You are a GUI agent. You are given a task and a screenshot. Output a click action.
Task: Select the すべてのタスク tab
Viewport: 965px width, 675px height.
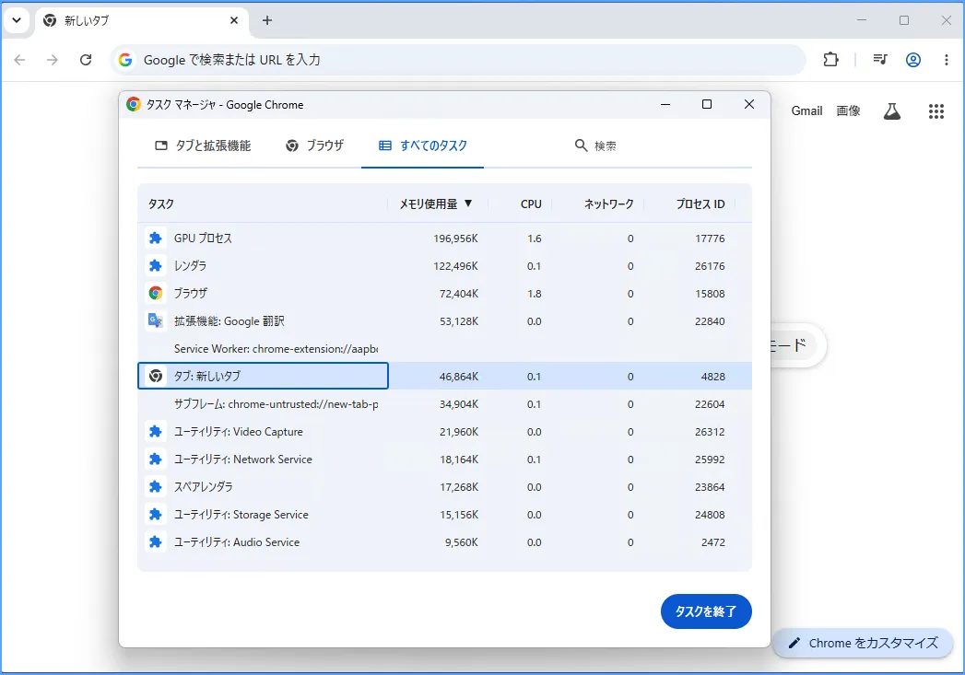coord(423,145)
